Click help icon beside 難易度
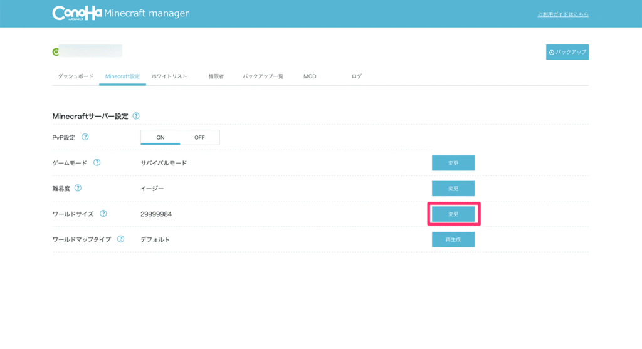The image size is (642, 349). [x=78, y=188]
